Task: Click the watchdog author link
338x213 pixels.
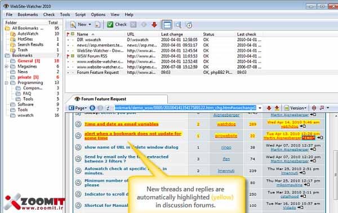Action: click(226, 124)
